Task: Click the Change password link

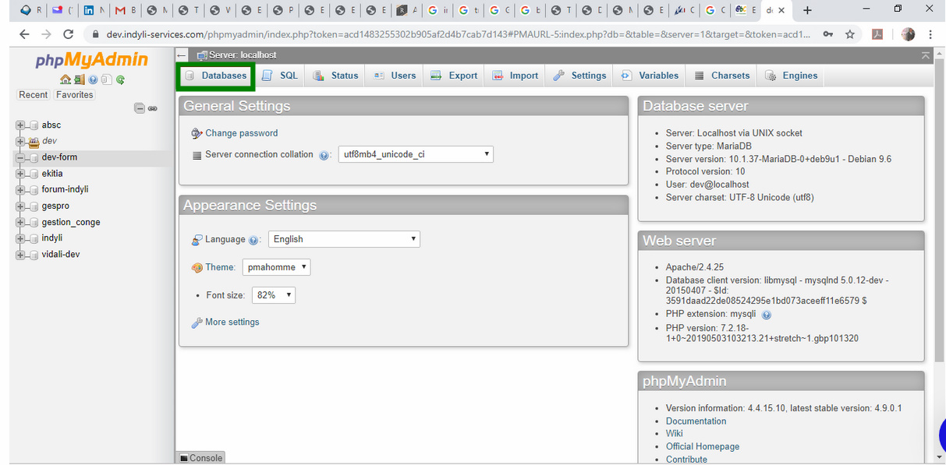Action: (241, 133)
